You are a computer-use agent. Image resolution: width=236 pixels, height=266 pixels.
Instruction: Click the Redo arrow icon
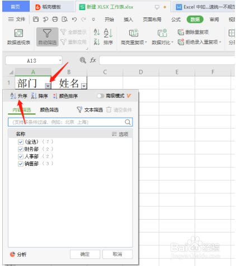(x=83, y=19)
